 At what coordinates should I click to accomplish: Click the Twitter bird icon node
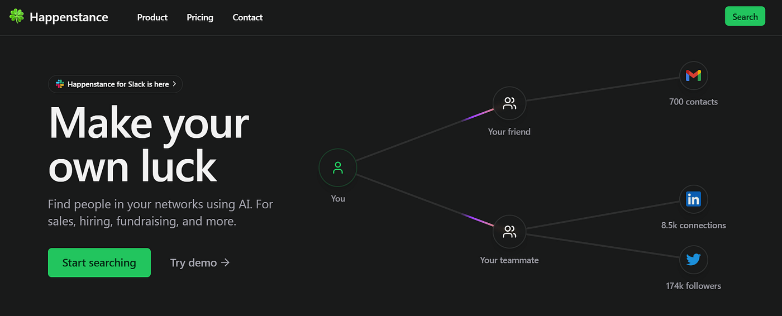[694, 260]
